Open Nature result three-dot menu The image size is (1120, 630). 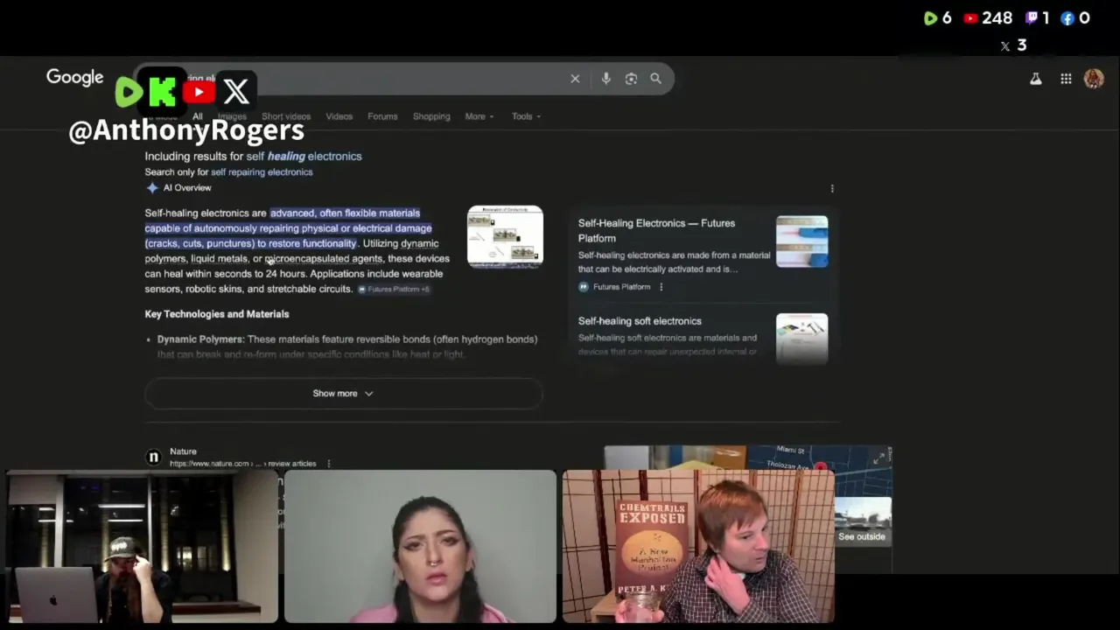click(x=329, y=464)
